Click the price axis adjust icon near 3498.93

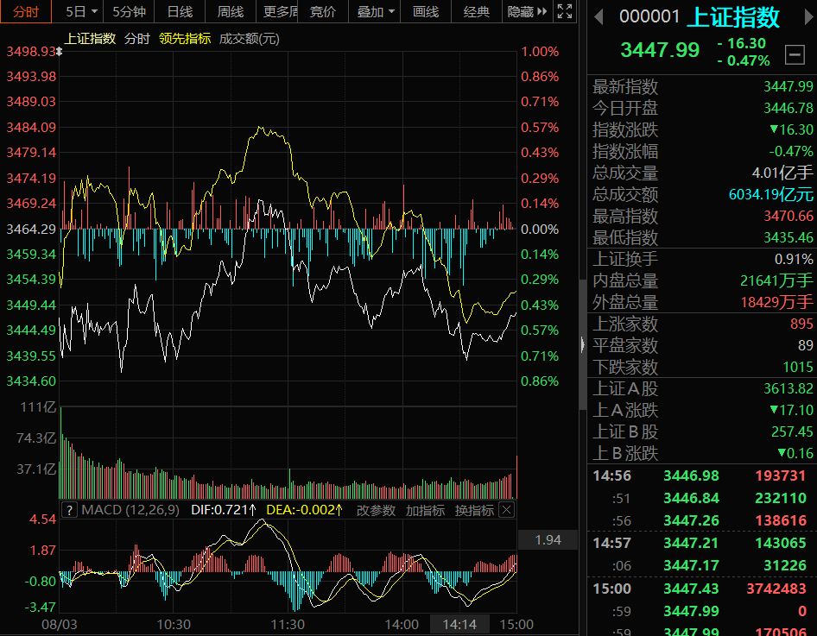tap(60, 52)
